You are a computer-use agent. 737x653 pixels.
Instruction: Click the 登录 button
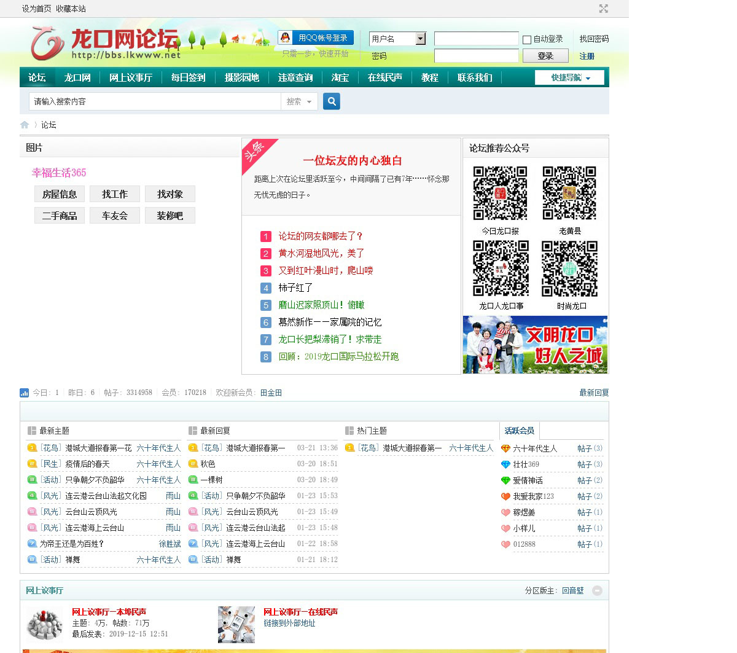(545, 56)
